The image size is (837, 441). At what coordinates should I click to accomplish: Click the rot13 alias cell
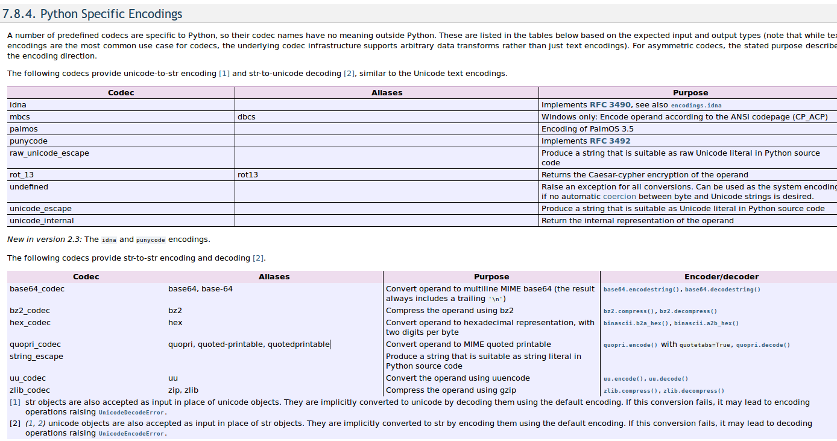coord(387,175)
